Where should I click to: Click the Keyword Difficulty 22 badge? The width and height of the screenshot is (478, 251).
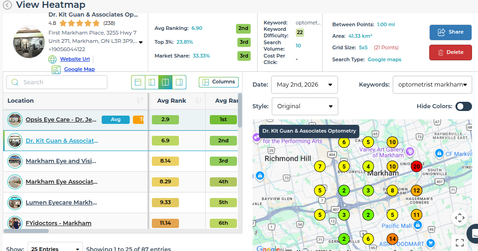(300, 32)
